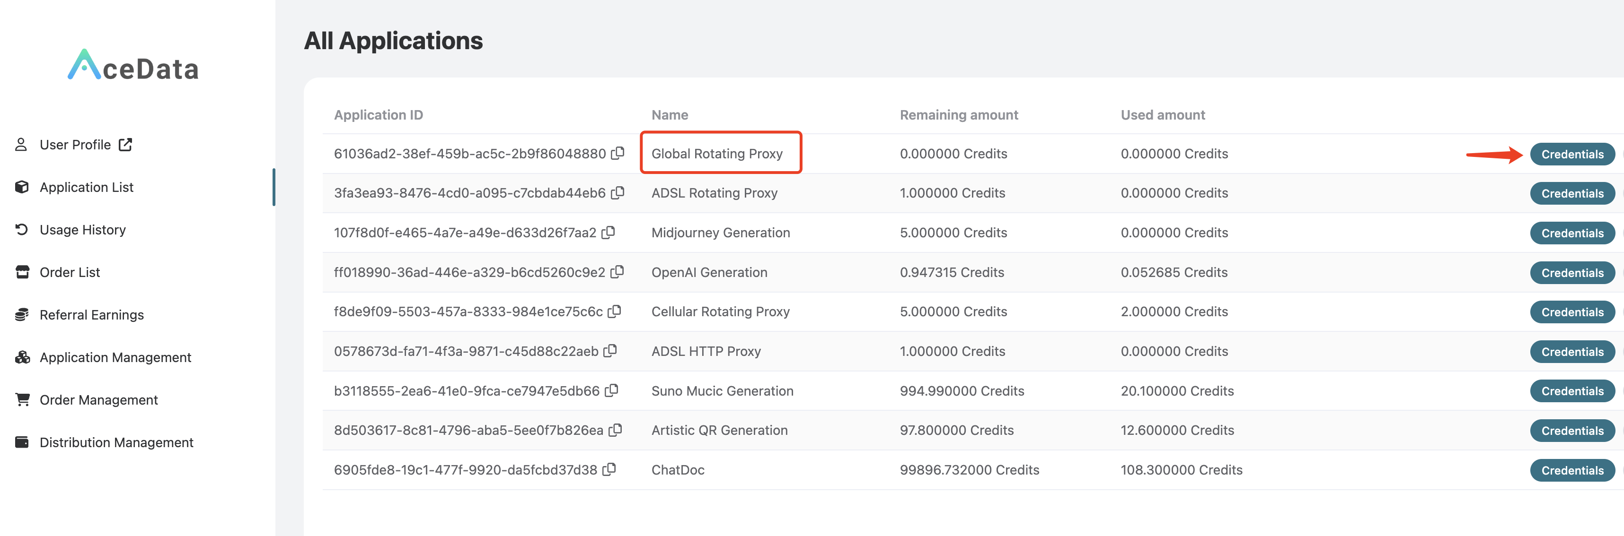Copy the Artistic QR Generation application ID

click(615, 430)
